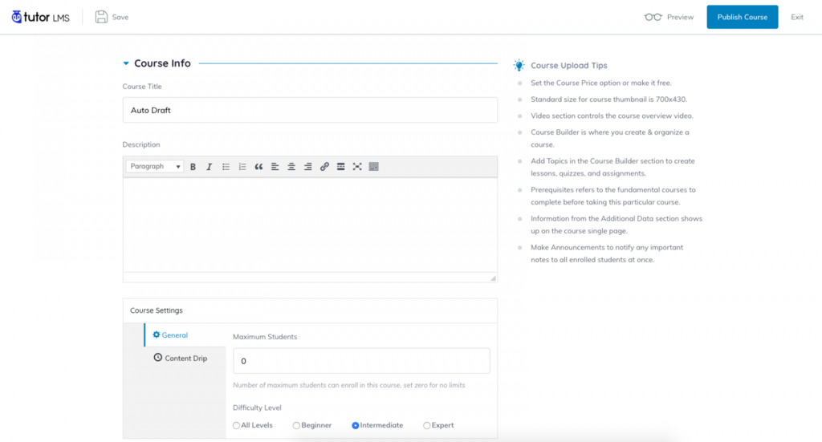Image resolution: width=822 pixels, height=442 pixels.
Task: Preview the course
Action: click(669, 17)
